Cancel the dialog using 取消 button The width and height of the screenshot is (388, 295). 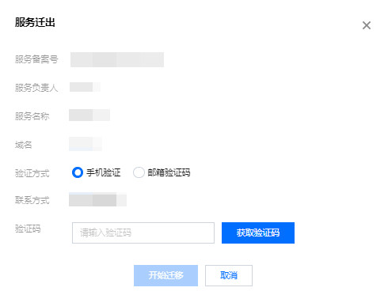click(x=229, y=275)
